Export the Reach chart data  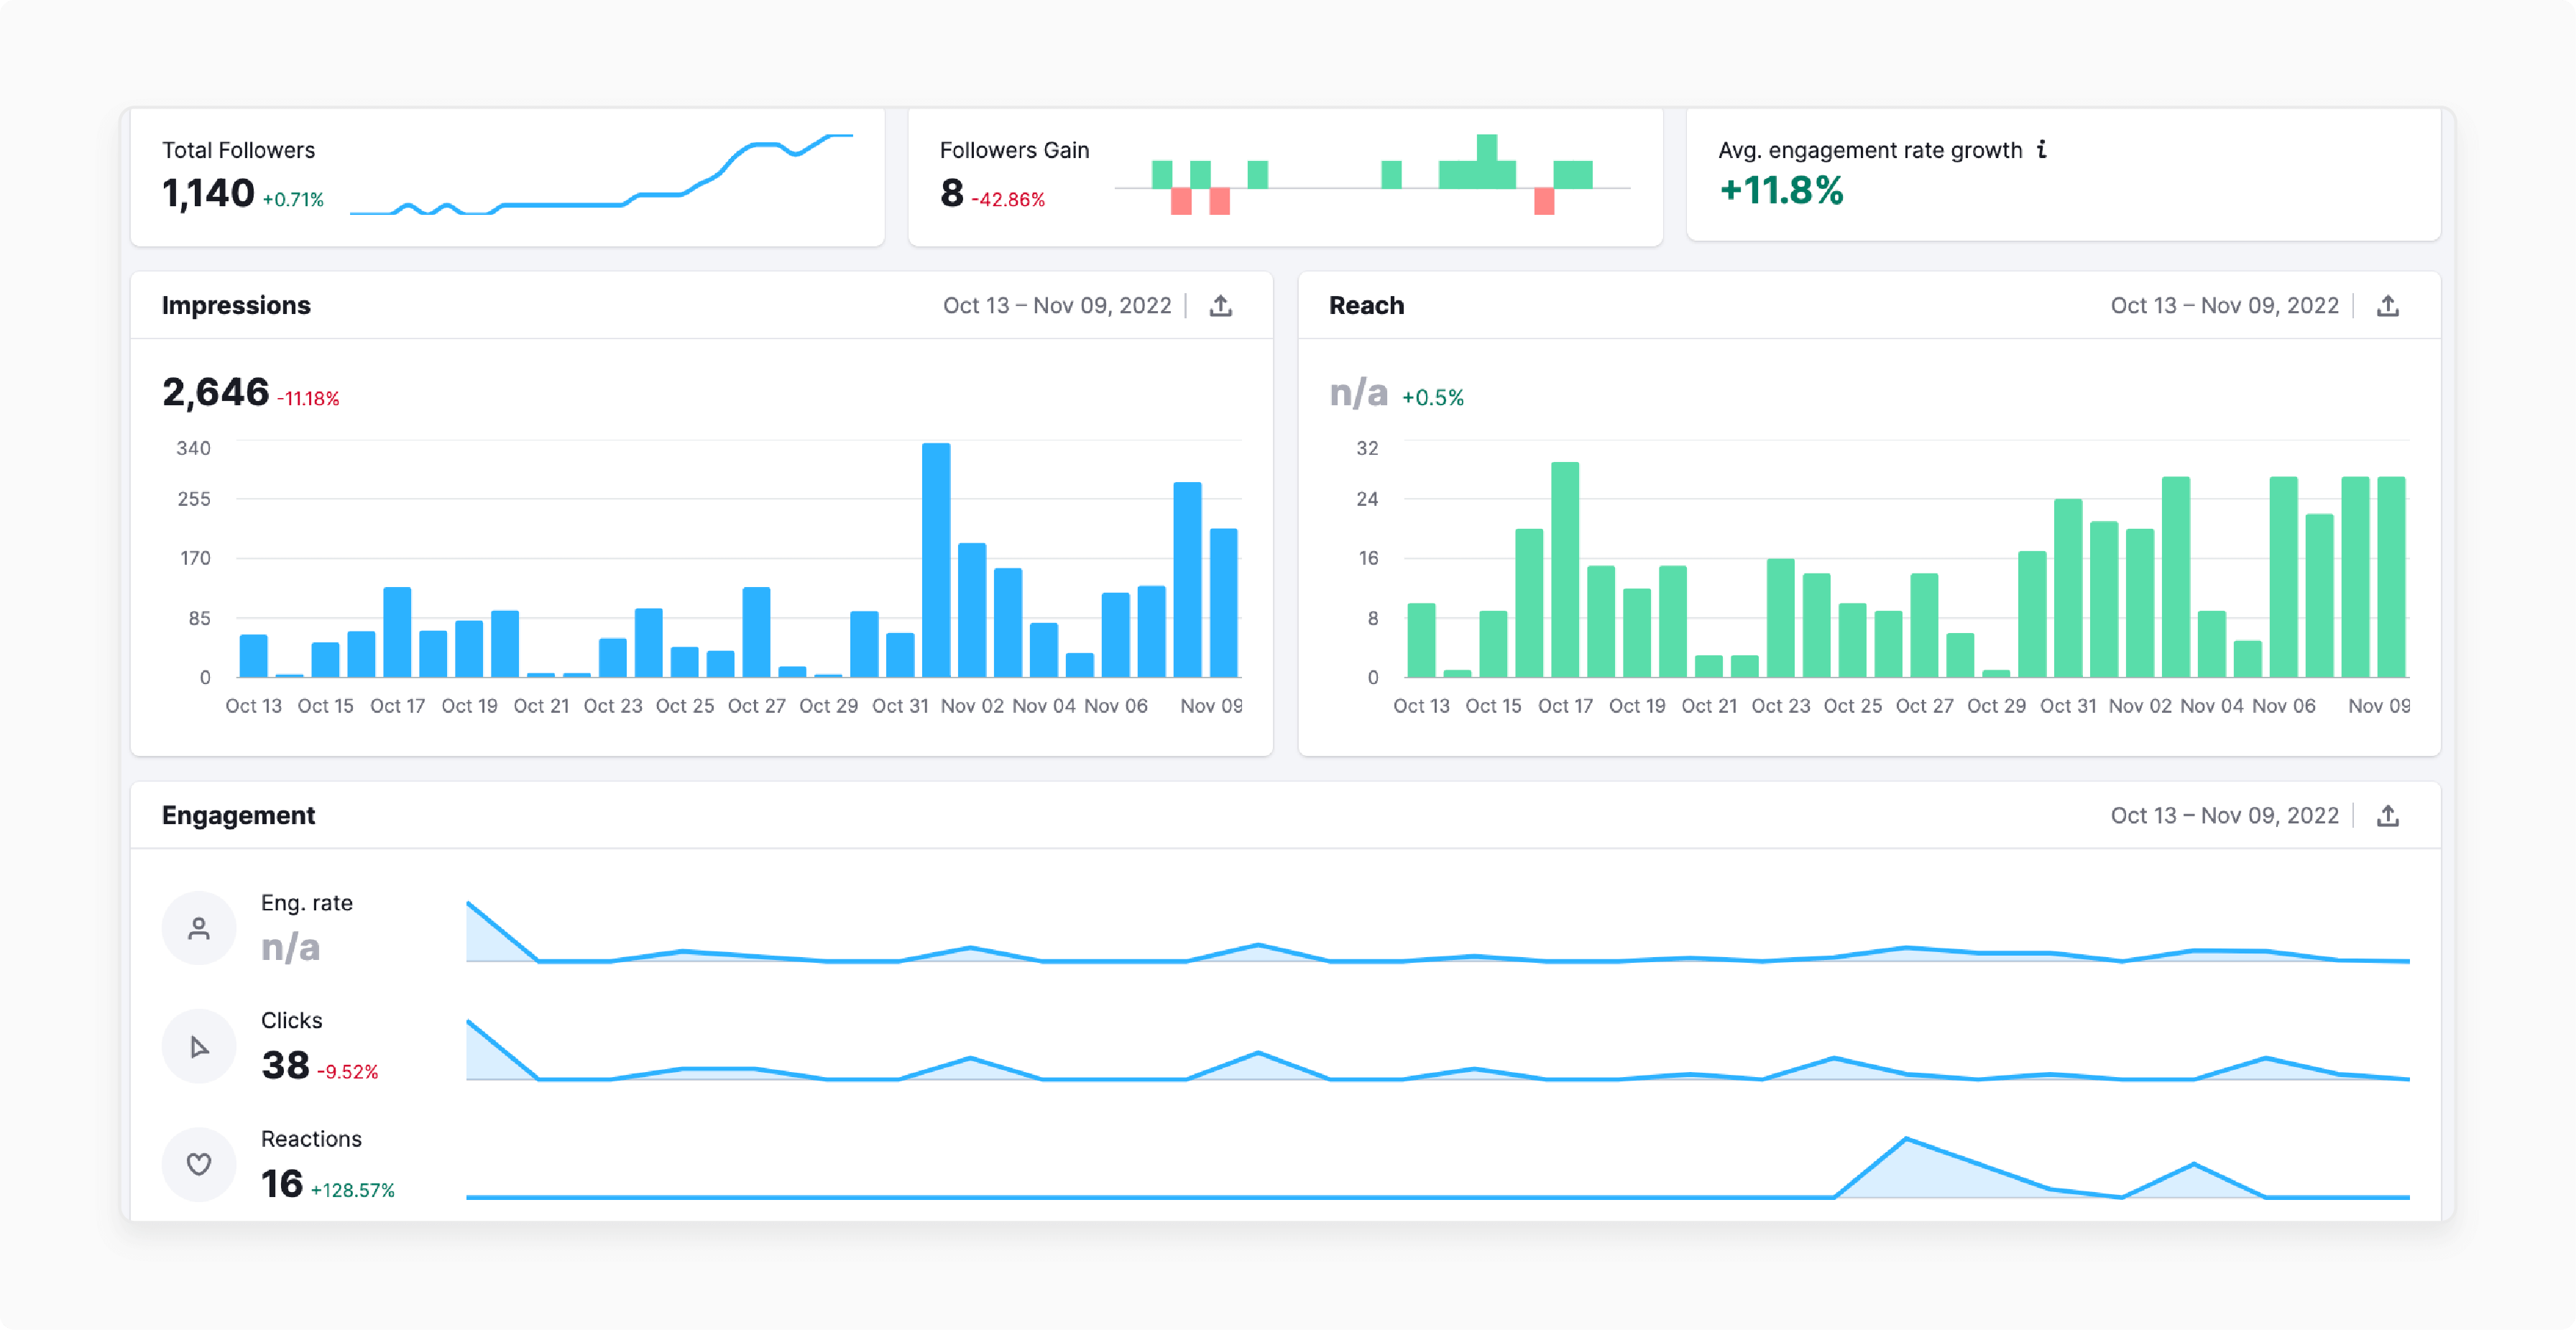2389,305
